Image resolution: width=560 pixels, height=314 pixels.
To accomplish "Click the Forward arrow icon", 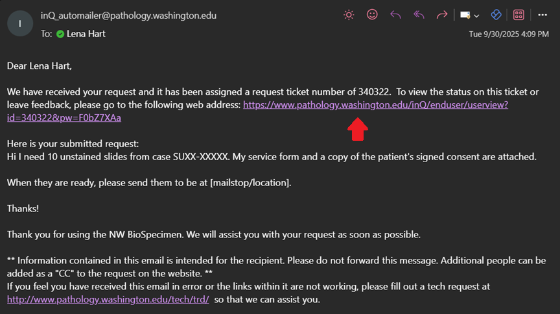I will [x=442, y=15].
